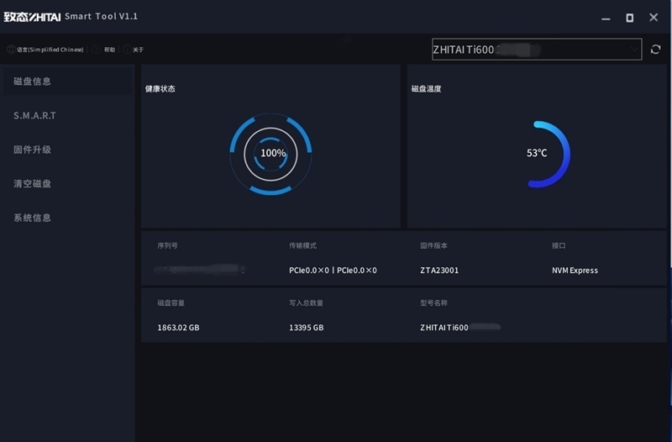Maximize the Smart Tool window
Image resolution: width=672 pixels, height=442 pixels.
pyautogui.click(x=629, y=18)
